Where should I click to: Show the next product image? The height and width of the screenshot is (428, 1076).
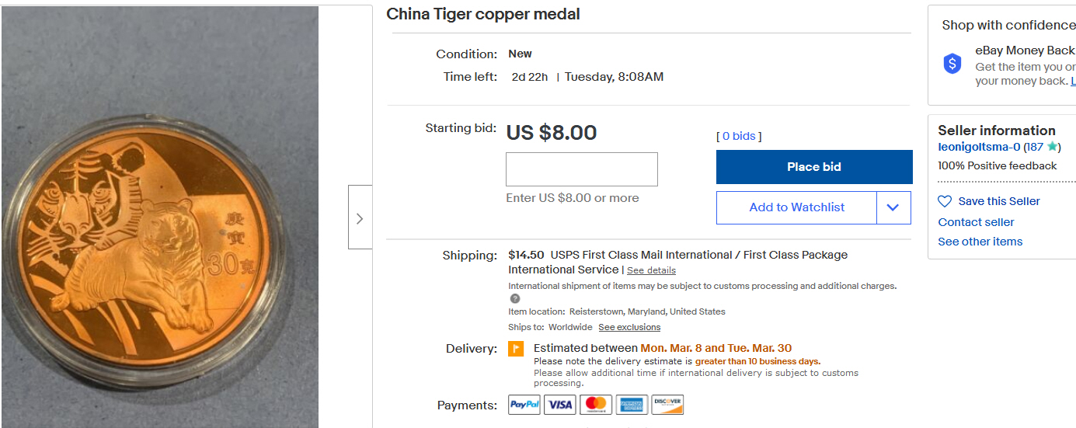[360, 218]
